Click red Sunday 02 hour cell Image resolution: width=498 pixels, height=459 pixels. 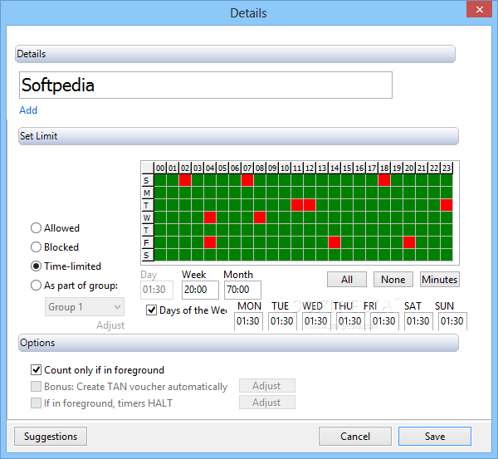tap(185, 180)
